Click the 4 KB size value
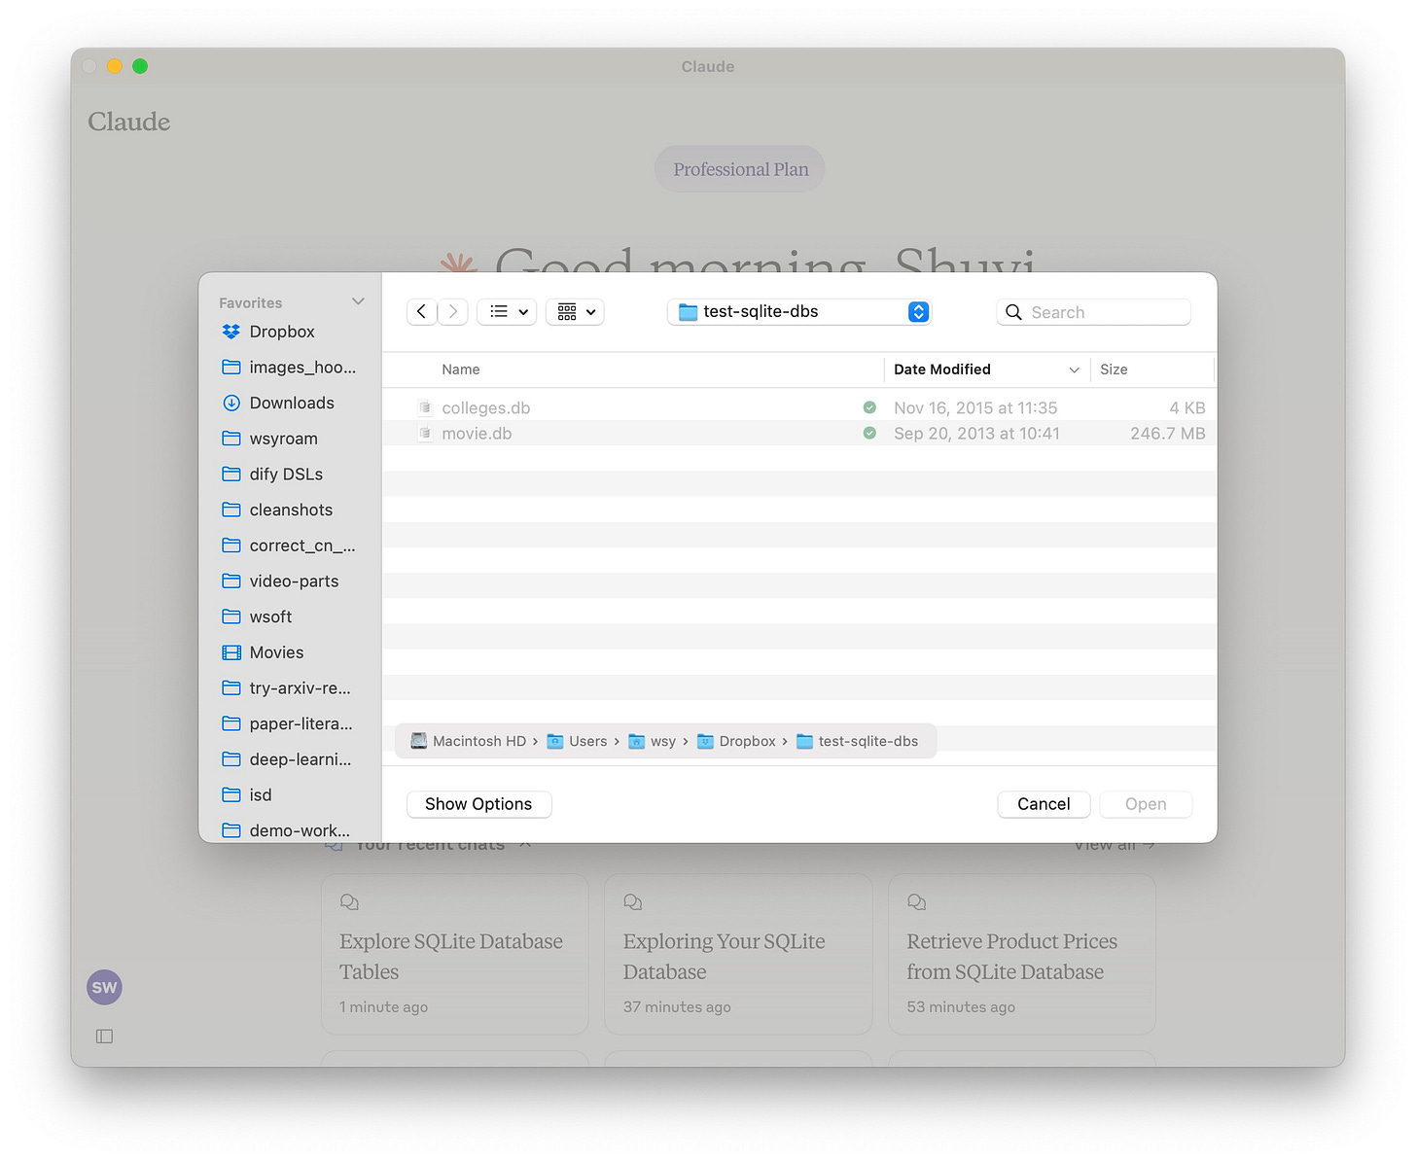This screenshot has height=1161, width=1416. [1187, 408]
